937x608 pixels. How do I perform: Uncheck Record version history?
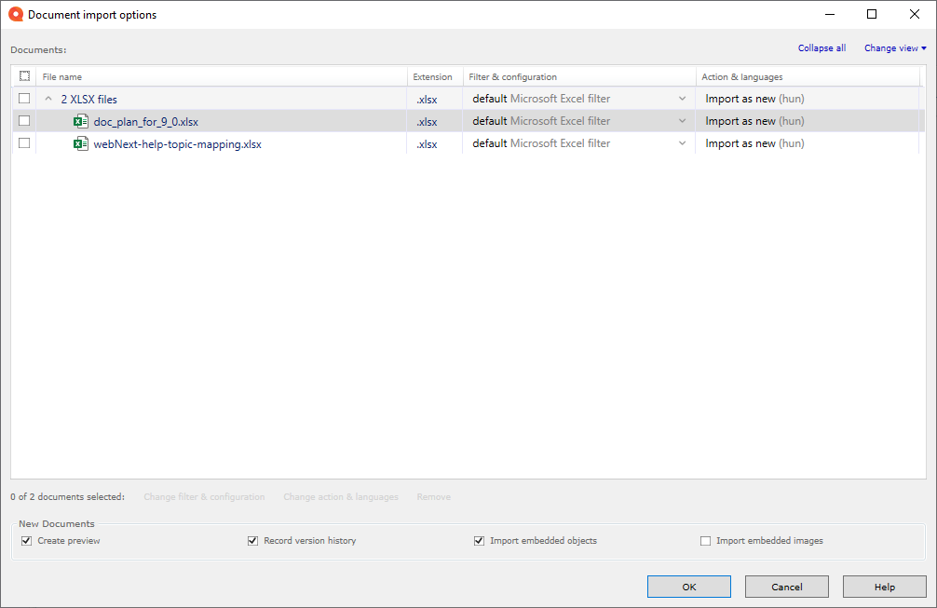[252, 540]
